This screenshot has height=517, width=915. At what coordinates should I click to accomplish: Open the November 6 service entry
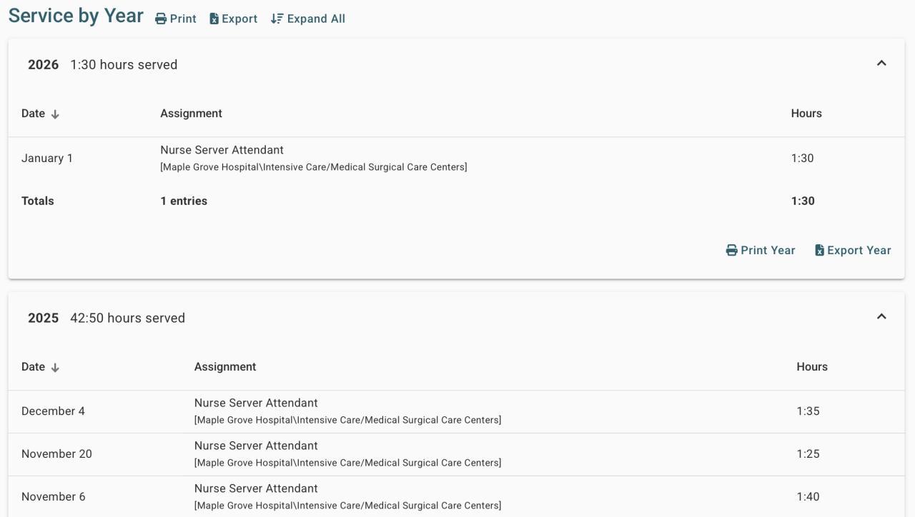point(53,497)
